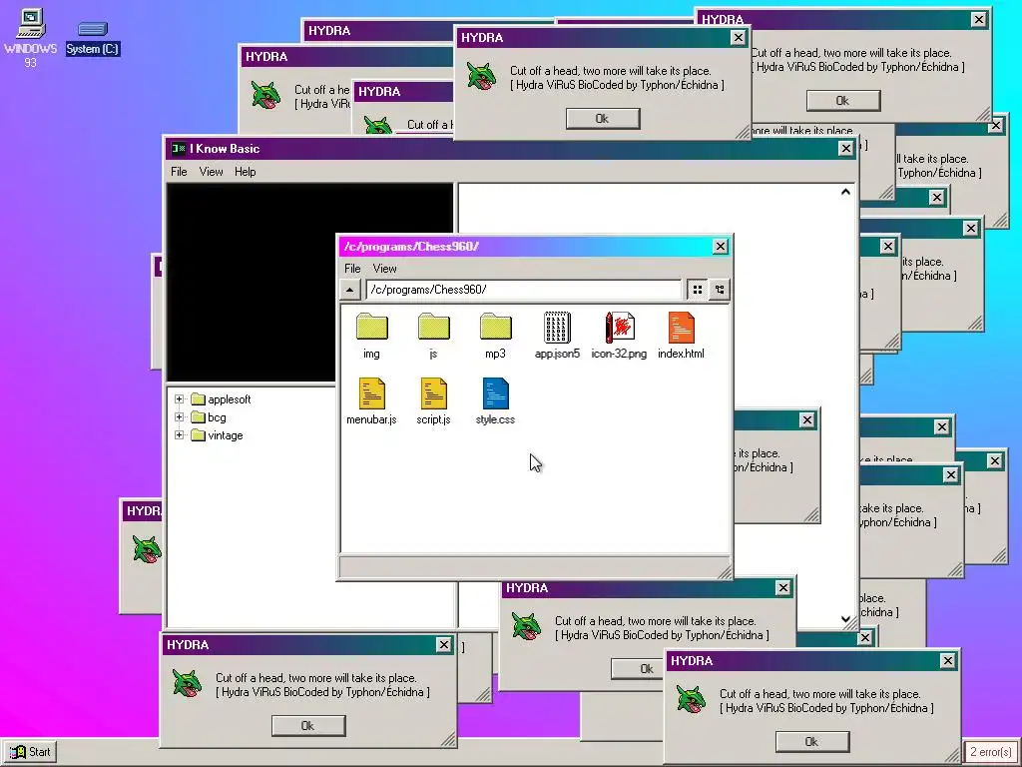Open the WINDOWS 93 desktop icon
This screenshot has width=1022, height=767.
click(31, 38)
